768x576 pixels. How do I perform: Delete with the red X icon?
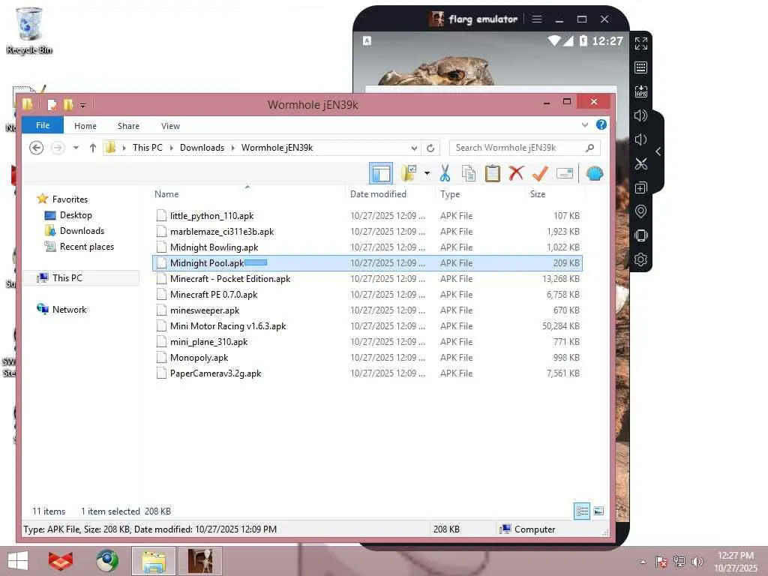(x=516, y=173)
